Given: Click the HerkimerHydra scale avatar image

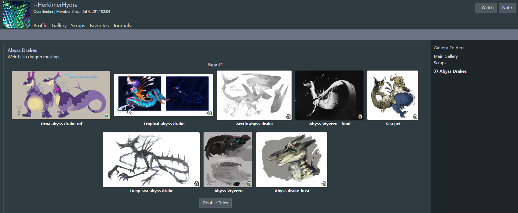Looking at the screenshot, I should tap(17, 15).
